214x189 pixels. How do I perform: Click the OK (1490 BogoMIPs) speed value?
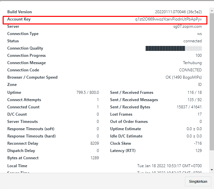pos(184,77)
